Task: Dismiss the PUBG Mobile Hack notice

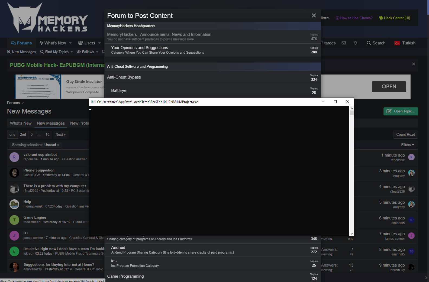Action: pyautogui.click(x=414, y=64)
